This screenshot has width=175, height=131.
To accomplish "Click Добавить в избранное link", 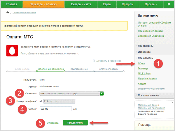I will [109, 61].
